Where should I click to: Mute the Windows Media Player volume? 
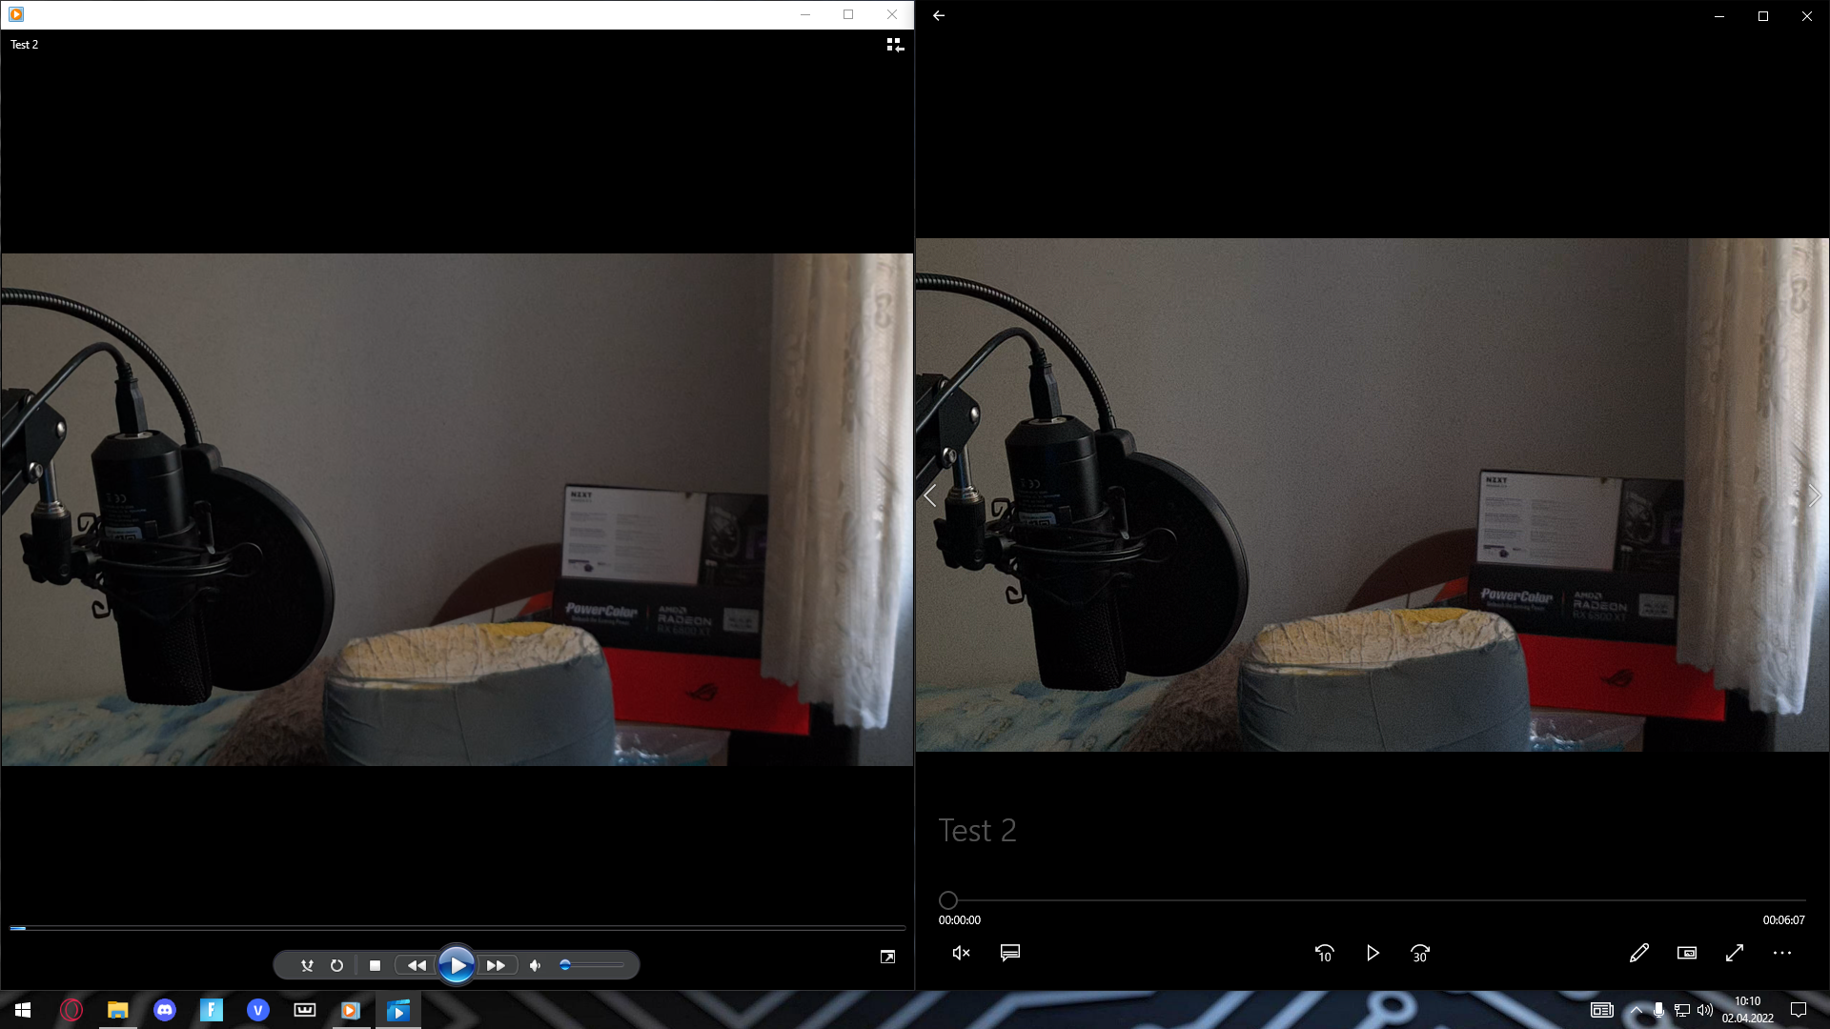tap(536, 965)
